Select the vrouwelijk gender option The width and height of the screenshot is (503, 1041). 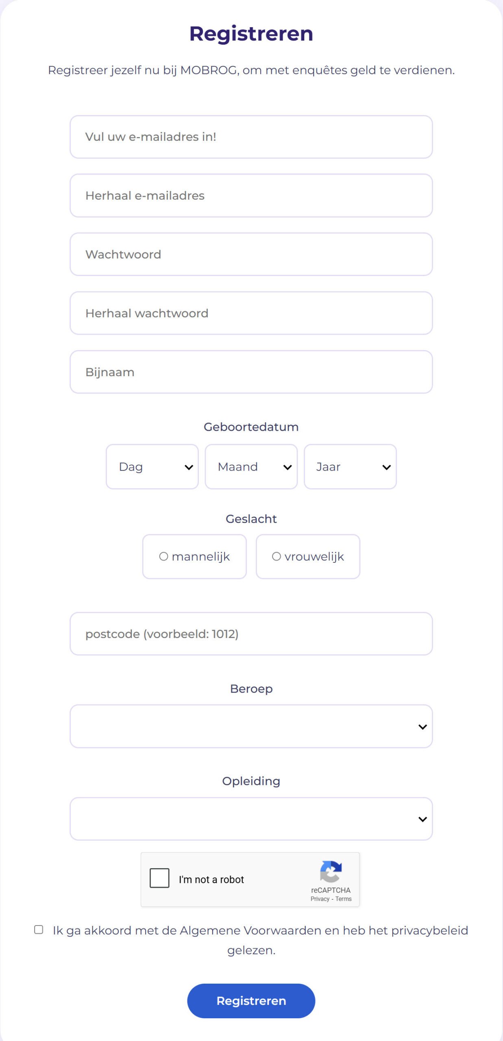pyautogui.click(x=308, y=556)
